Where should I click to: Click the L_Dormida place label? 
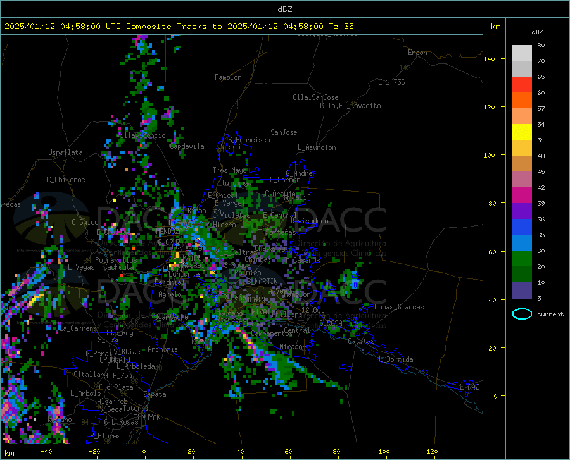tap(396, 359)
